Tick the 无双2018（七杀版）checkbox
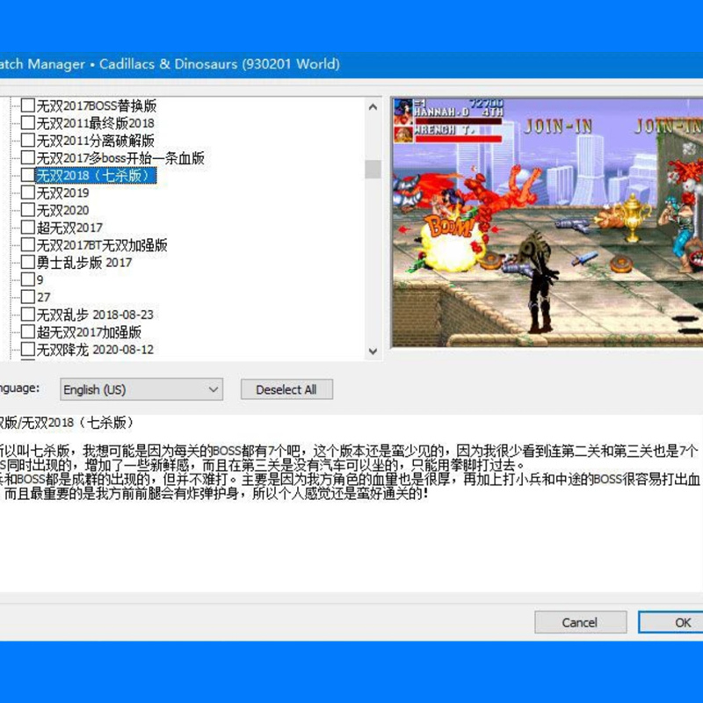Screen dimensions: 703x703 28,175
